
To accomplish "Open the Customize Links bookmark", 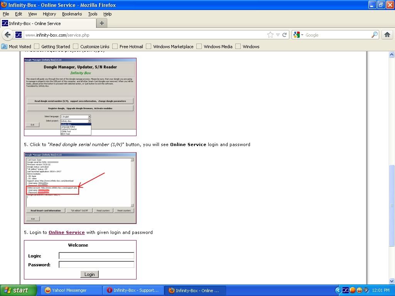I will 91,47.
